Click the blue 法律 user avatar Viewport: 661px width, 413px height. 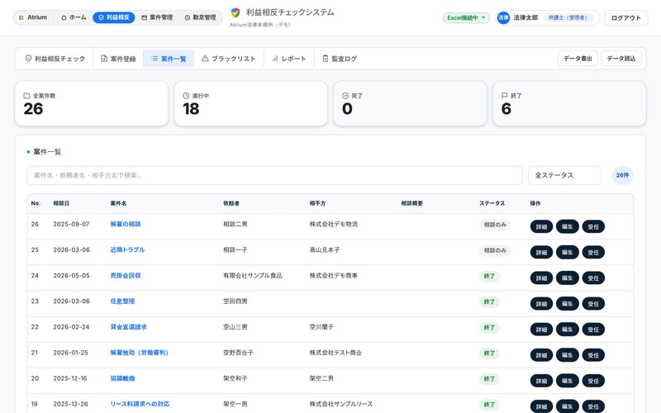coord(503,17)
